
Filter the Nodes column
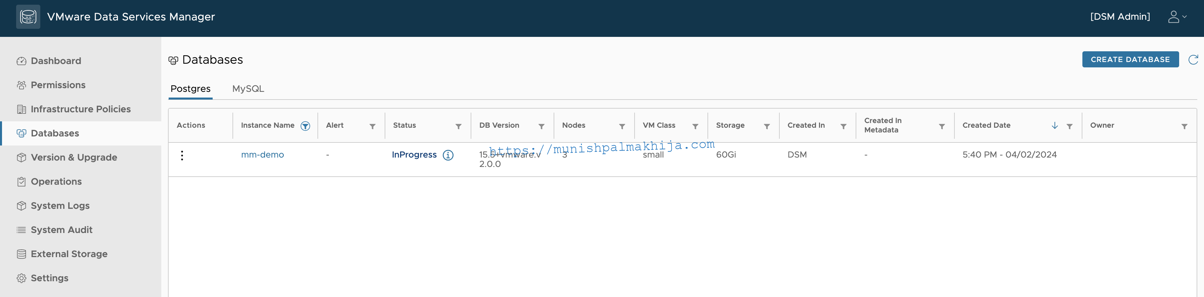point(622,126)
